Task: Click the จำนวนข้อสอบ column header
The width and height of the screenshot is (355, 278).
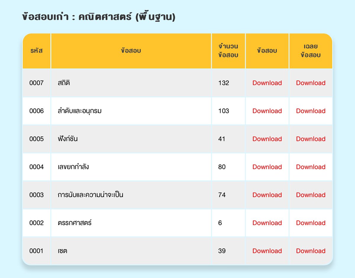Action: click(x=228, y=51)
